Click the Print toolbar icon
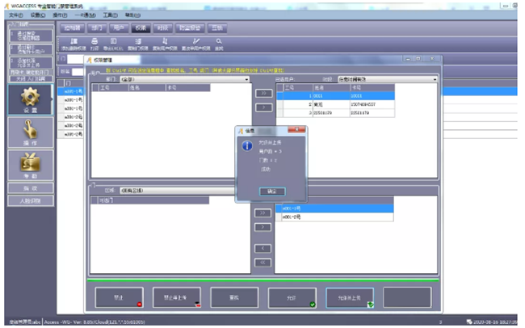The width and height of the screenshot is (525, 328). (94, 42)
